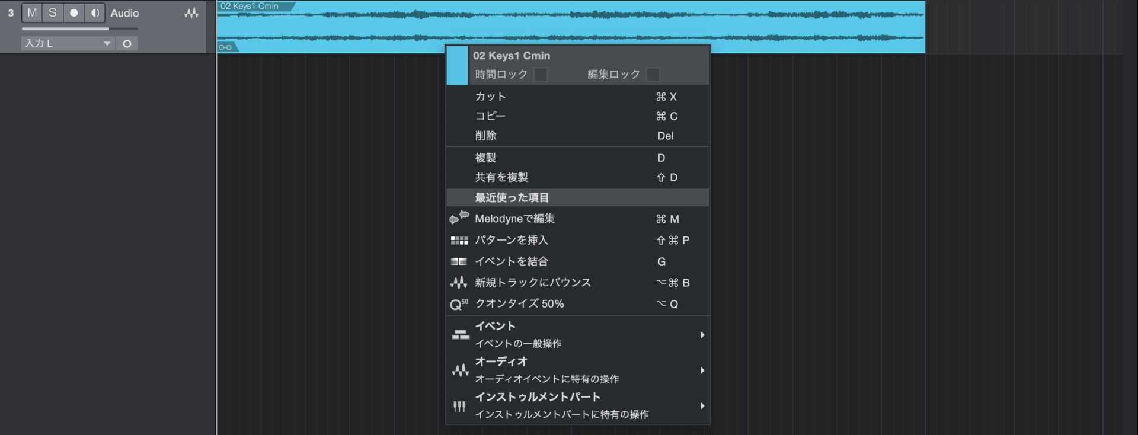Click the bounce to new track icon
Image resolution: width=1138 pixels, height=435 pixels.
pyautogui.click(x=459, y=283)
